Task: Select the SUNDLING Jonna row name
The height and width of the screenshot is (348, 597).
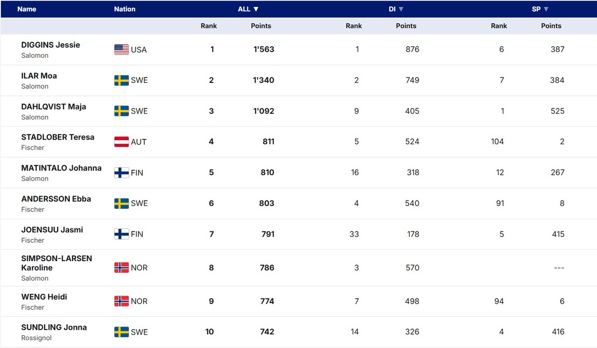Action: click(54, 327)
